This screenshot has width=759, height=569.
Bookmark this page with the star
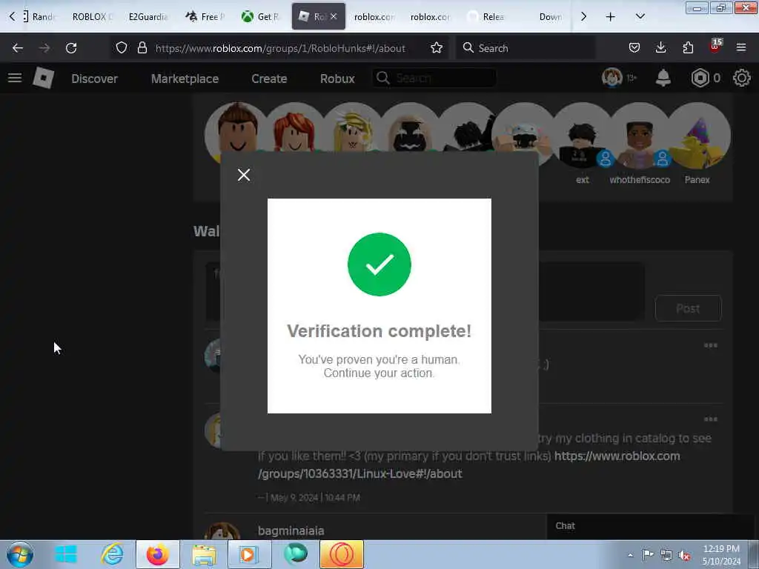(436, 48)
